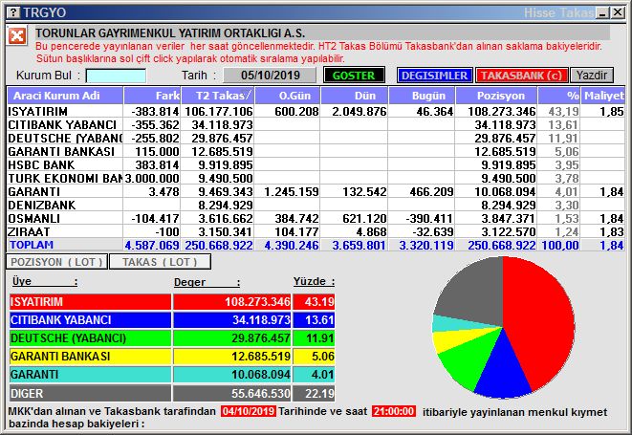
Task: Sort by Pozisyon column header
Action: click(x=497, y=96)
